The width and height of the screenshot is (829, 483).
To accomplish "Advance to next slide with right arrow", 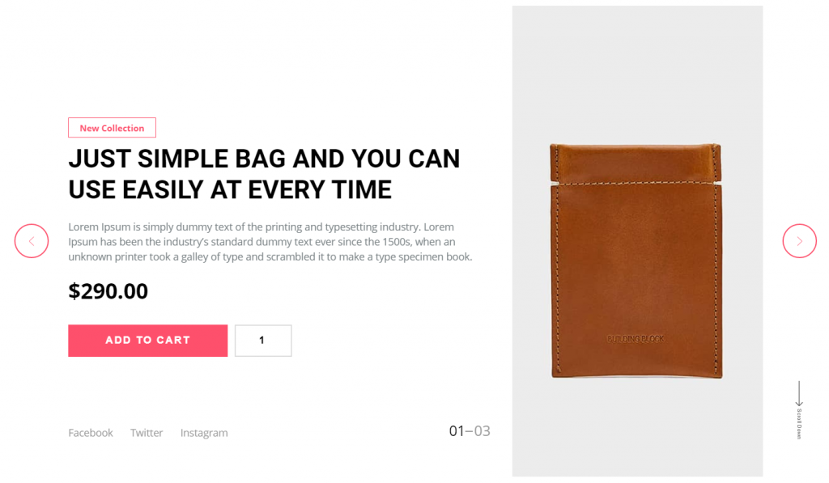I will (799, 241).
